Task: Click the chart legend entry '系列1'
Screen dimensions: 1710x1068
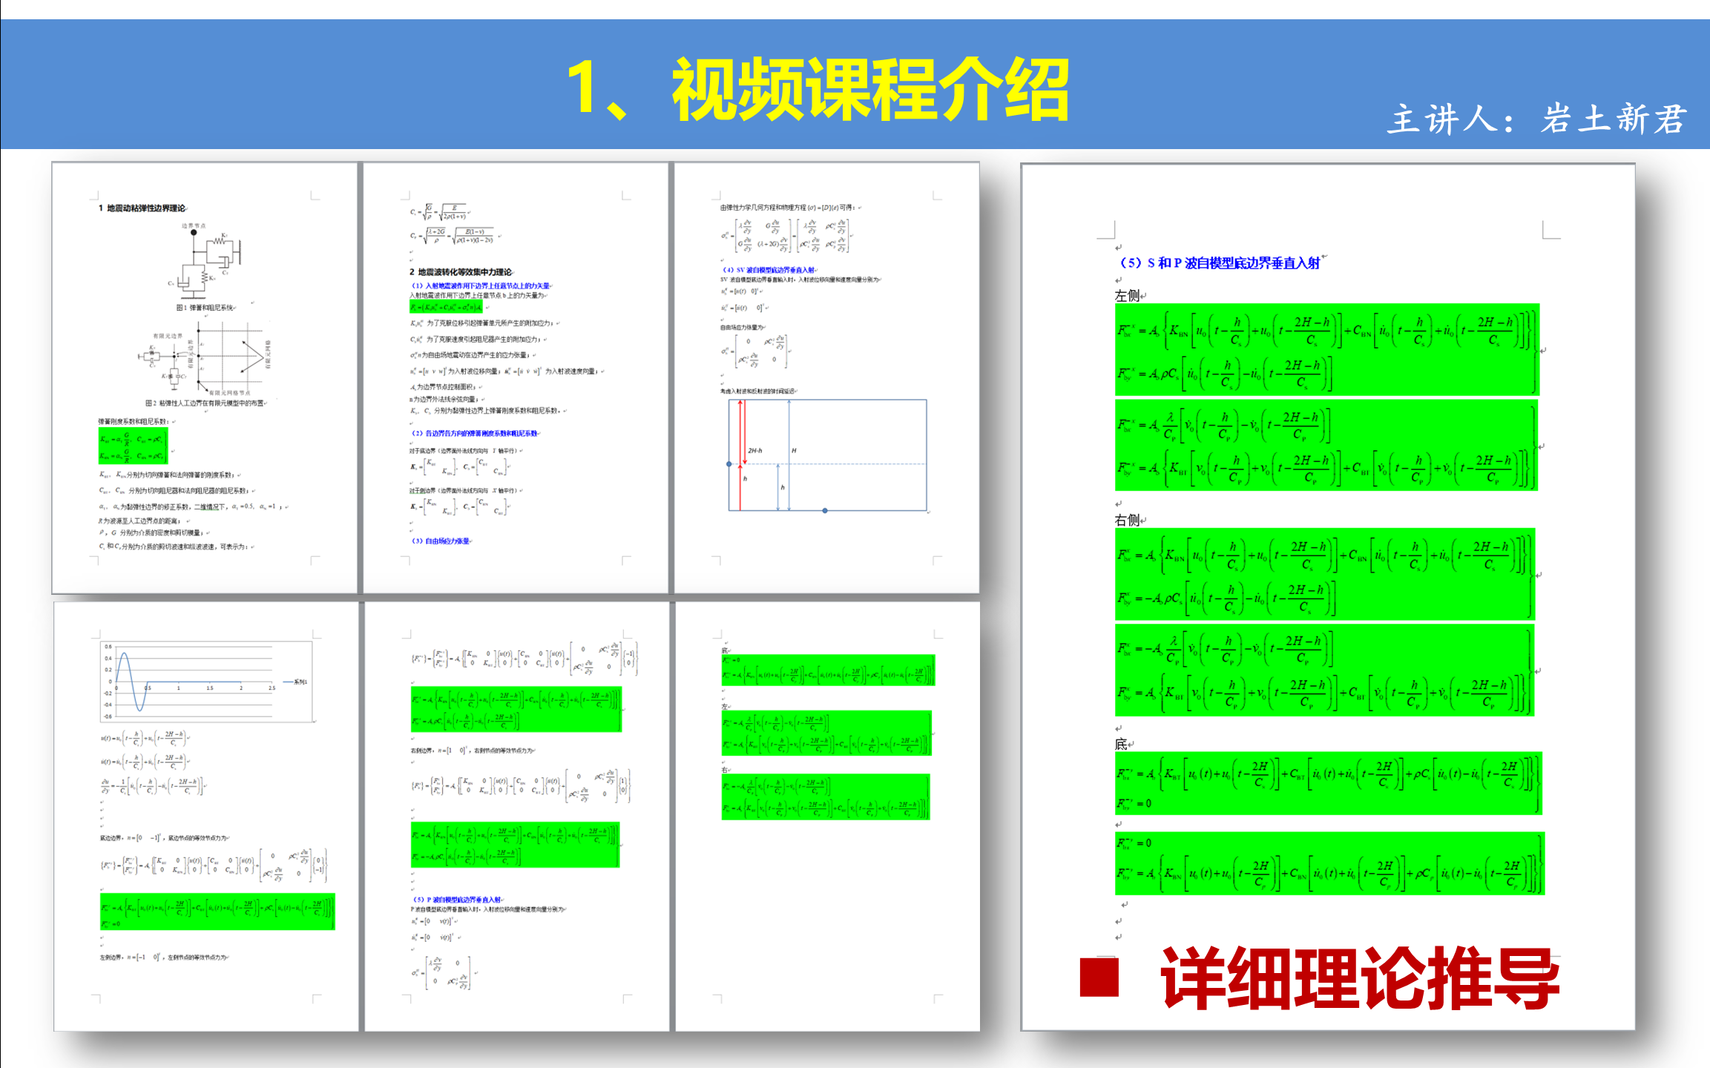Action: coord(295,682)
